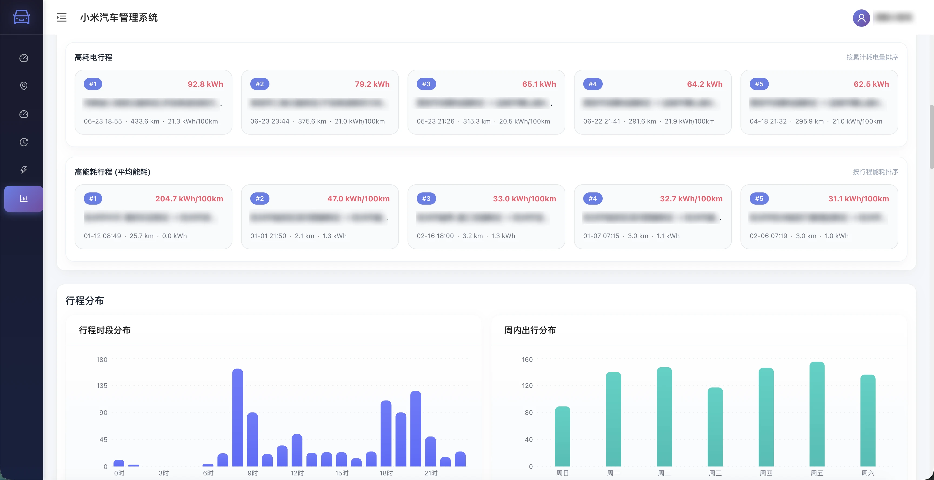
Task: Select the location pin icon in sidebar
Action: (x=23, y=86)
